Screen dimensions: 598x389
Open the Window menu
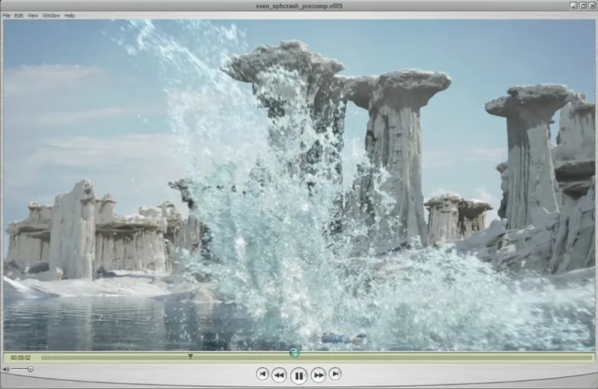(x=51, y=16)
